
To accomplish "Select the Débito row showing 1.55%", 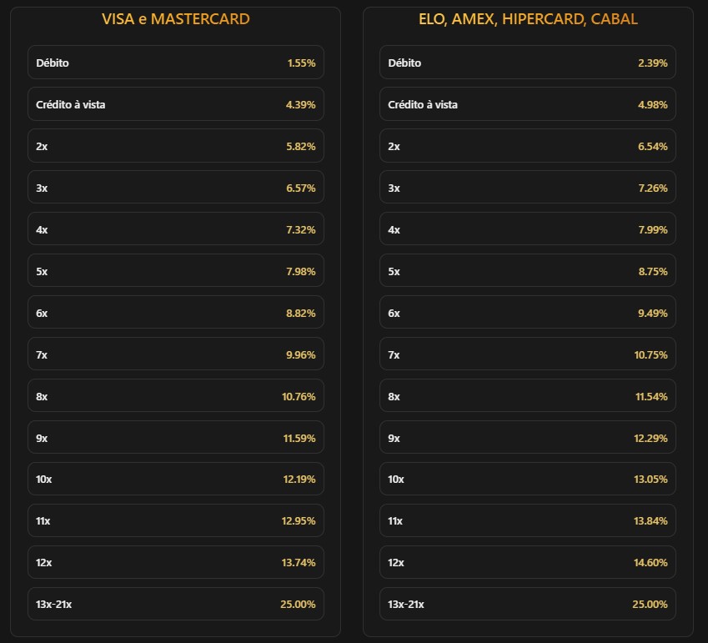I will click(175, 63).
